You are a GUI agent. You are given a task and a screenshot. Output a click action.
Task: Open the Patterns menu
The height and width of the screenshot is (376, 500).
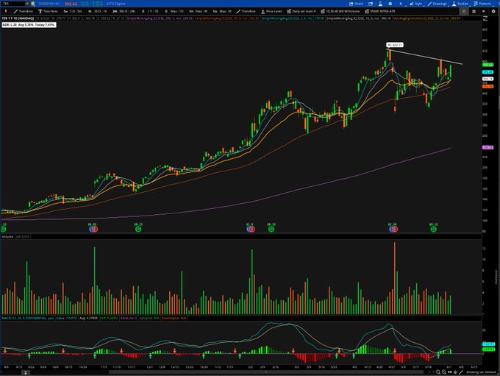pos(482,4)
